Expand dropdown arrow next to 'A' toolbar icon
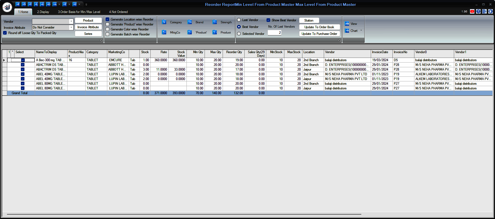 pyautogui.click(x=59, y=4)
